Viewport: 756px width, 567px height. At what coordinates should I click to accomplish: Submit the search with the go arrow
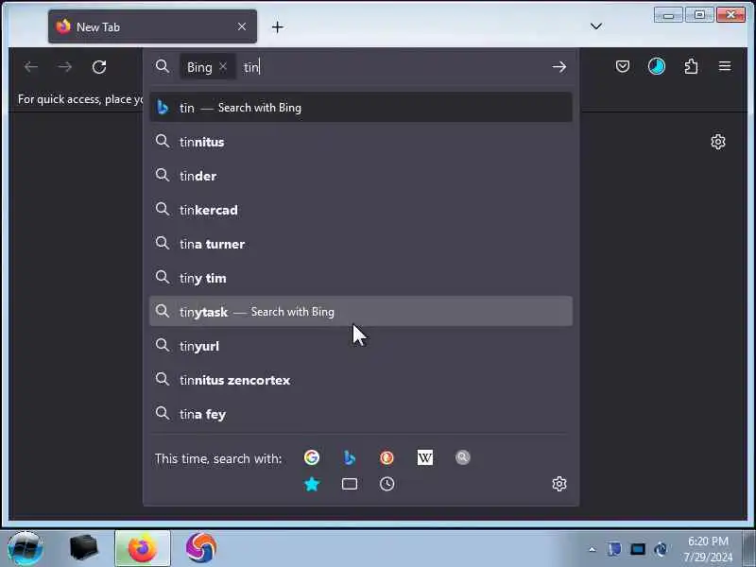point(559,67)
